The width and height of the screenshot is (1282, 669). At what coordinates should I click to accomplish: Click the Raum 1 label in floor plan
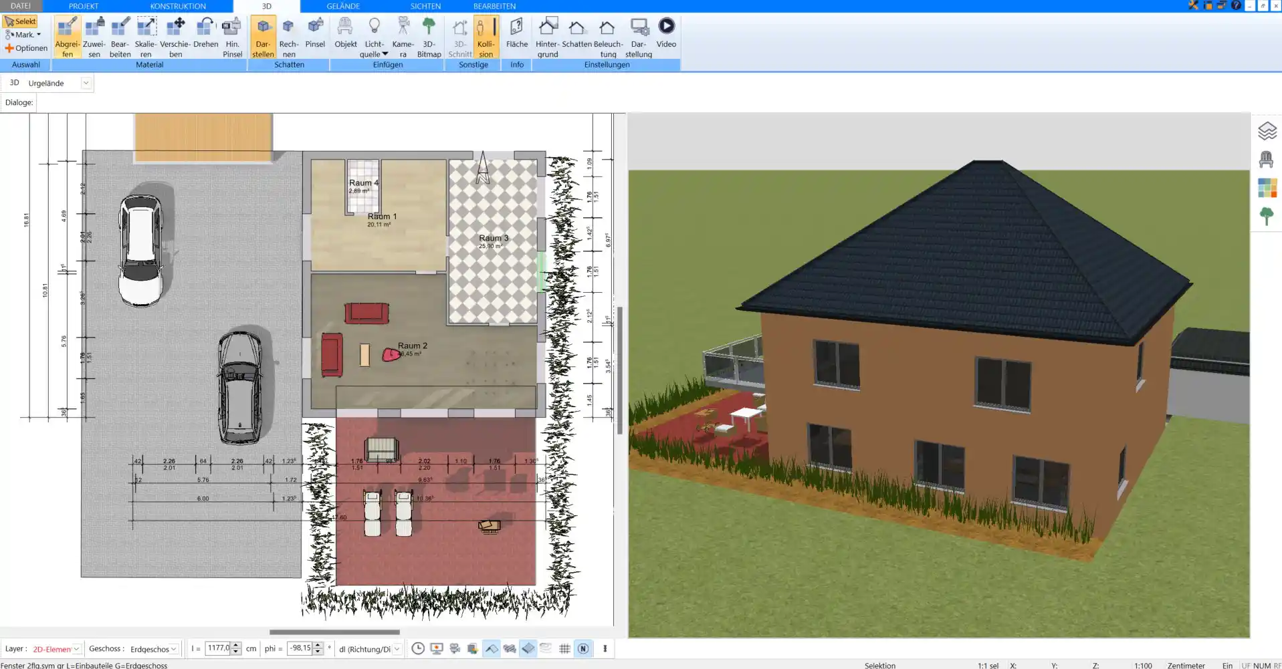[382, 217]
